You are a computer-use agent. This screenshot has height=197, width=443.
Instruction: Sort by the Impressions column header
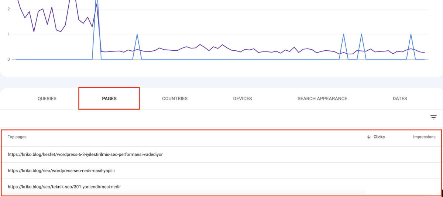coord(424,137)
